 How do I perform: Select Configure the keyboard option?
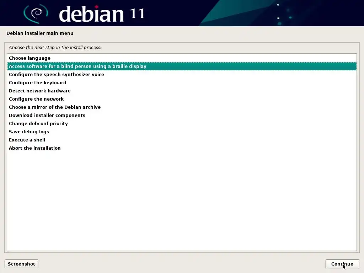coord(182,82)
